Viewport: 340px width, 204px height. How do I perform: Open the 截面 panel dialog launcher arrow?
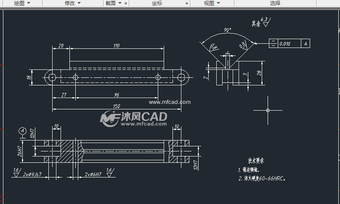[126, 3]
